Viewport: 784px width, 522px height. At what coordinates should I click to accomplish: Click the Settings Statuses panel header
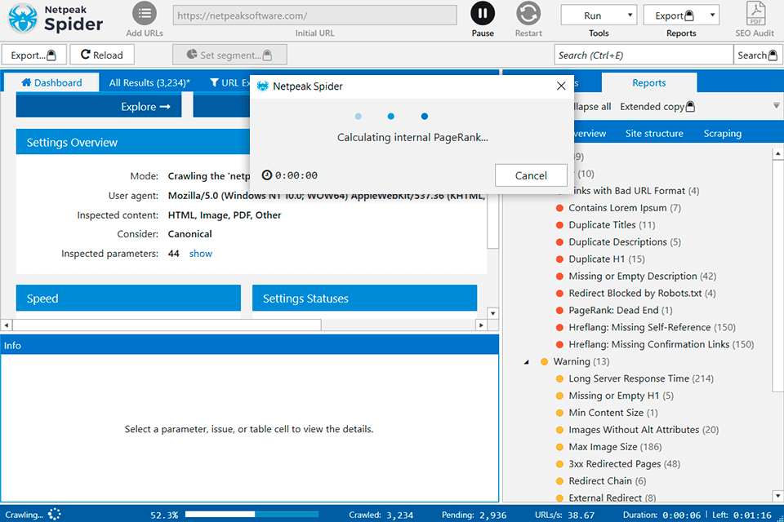coord(364,299)
